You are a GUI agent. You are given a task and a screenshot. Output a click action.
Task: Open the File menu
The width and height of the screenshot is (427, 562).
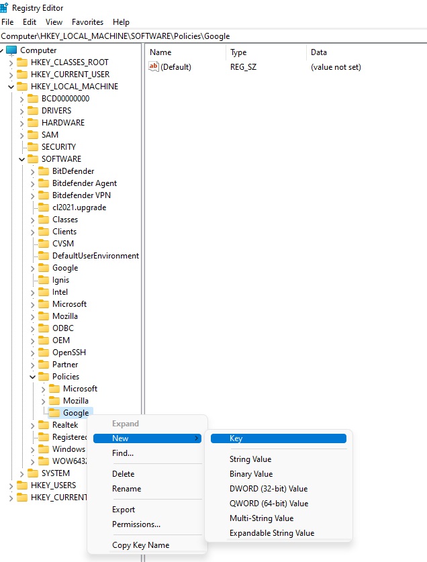(7, 22)
